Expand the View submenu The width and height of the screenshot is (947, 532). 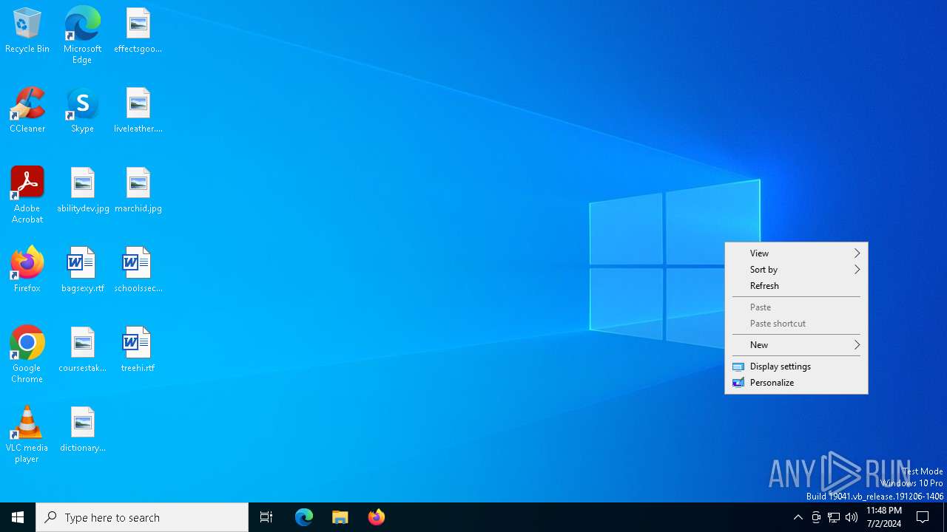pyautogui.click(x=796, y=253)
